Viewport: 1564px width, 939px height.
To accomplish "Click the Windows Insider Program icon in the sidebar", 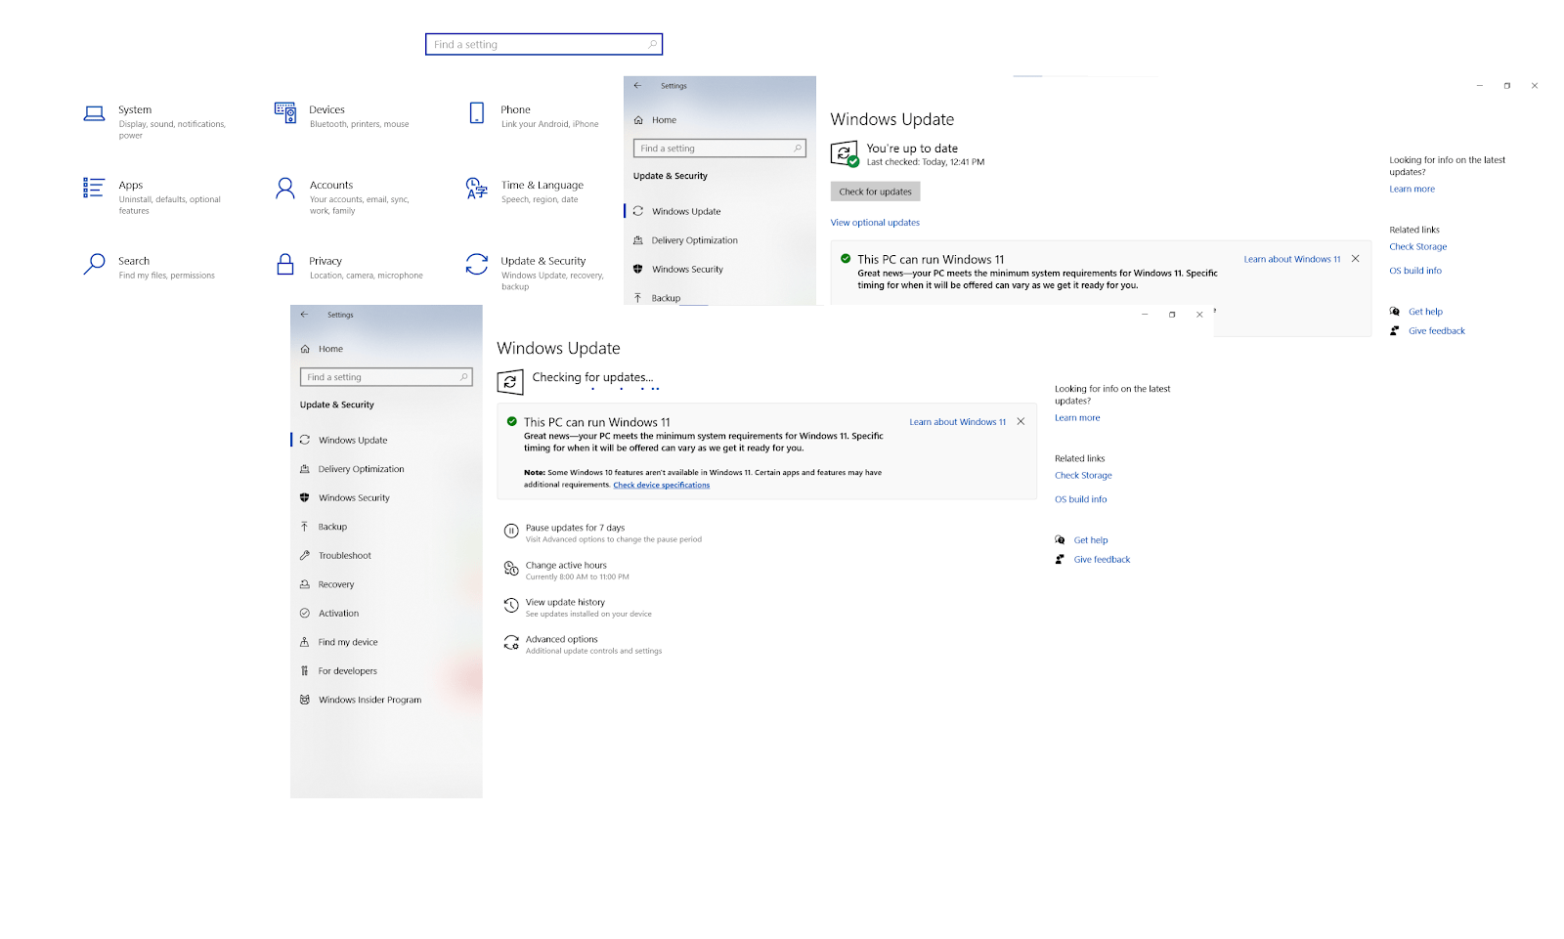I will click(x=305, y=700).
